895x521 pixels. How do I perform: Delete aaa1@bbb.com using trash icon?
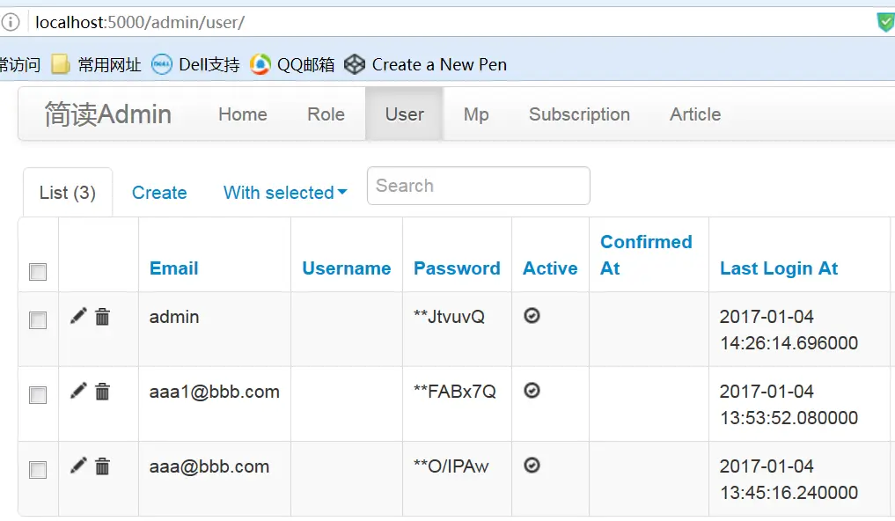[x=103, y=392]
